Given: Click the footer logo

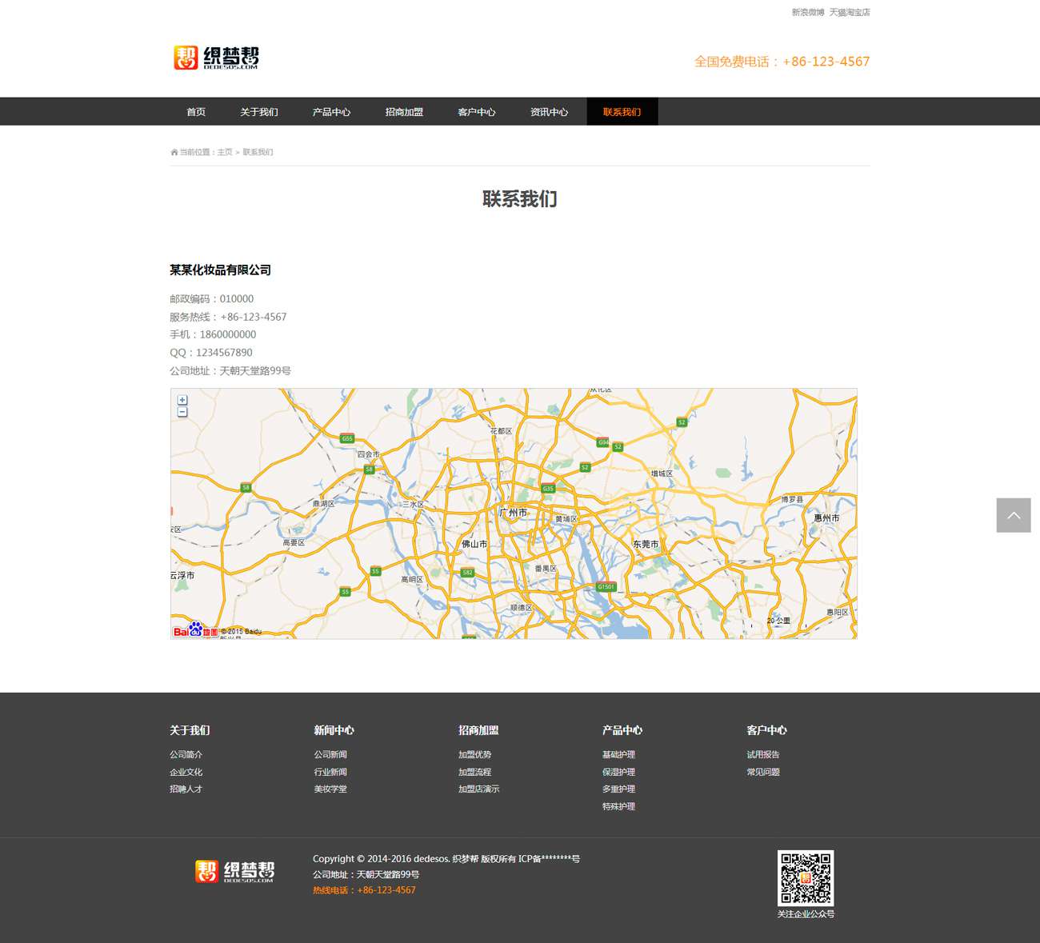Looking at the screenshot, I should [234, 871].
